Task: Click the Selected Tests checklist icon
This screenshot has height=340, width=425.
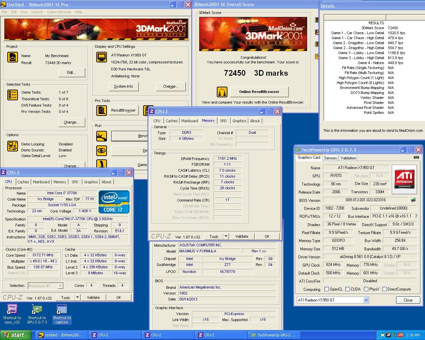Action: tap(13, 95)
